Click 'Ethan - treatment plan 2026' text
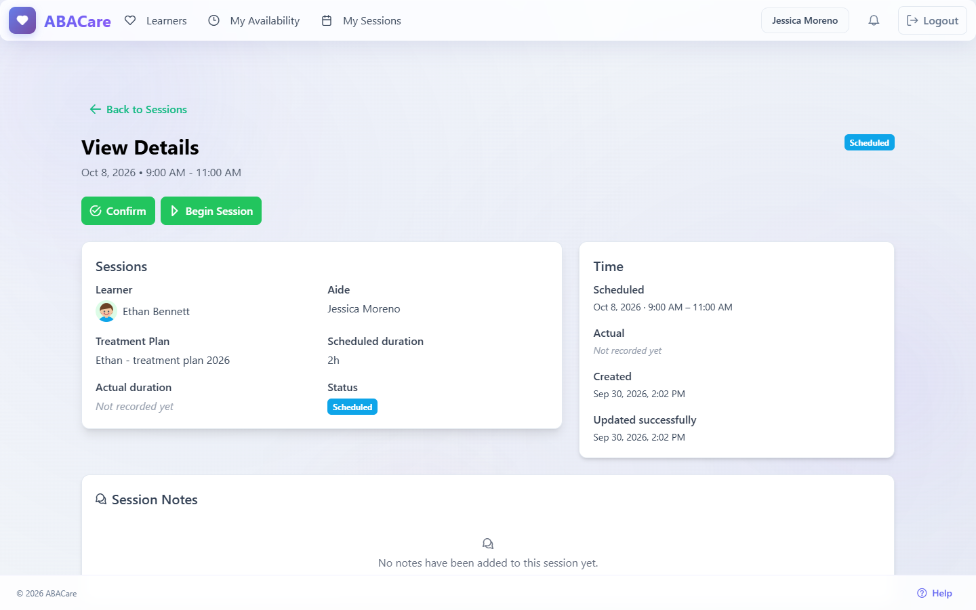 pos(163,361)
